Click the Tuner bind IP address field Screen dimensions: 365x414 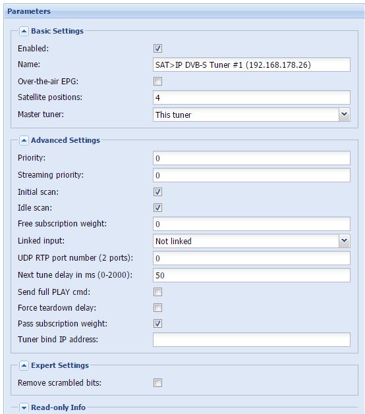click(x=252, y=340)
